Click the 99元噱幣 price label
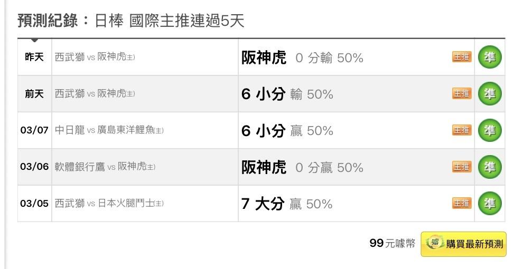The height and width of the screenshot is (269, 514). point(392,243)
